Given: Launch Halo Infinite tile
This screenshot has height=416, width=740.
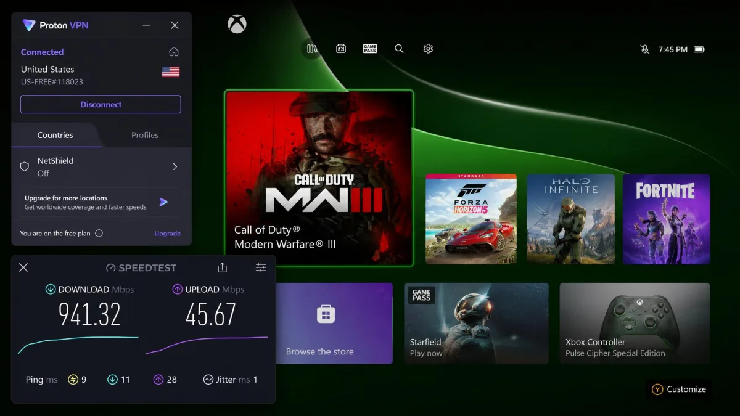Looking at the screenshot, I should point(570,219).
